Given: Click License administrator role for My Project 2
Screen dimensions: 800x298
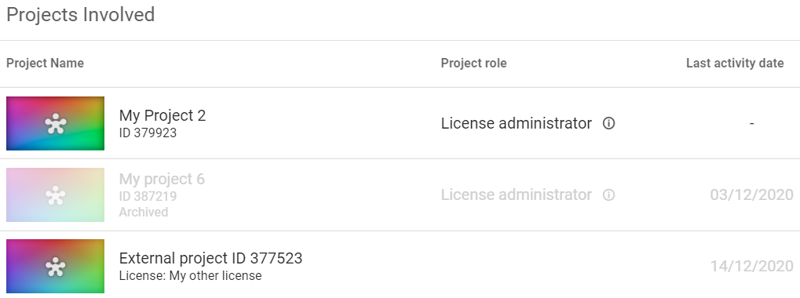Looking at the screenshot, I should 517,123.
